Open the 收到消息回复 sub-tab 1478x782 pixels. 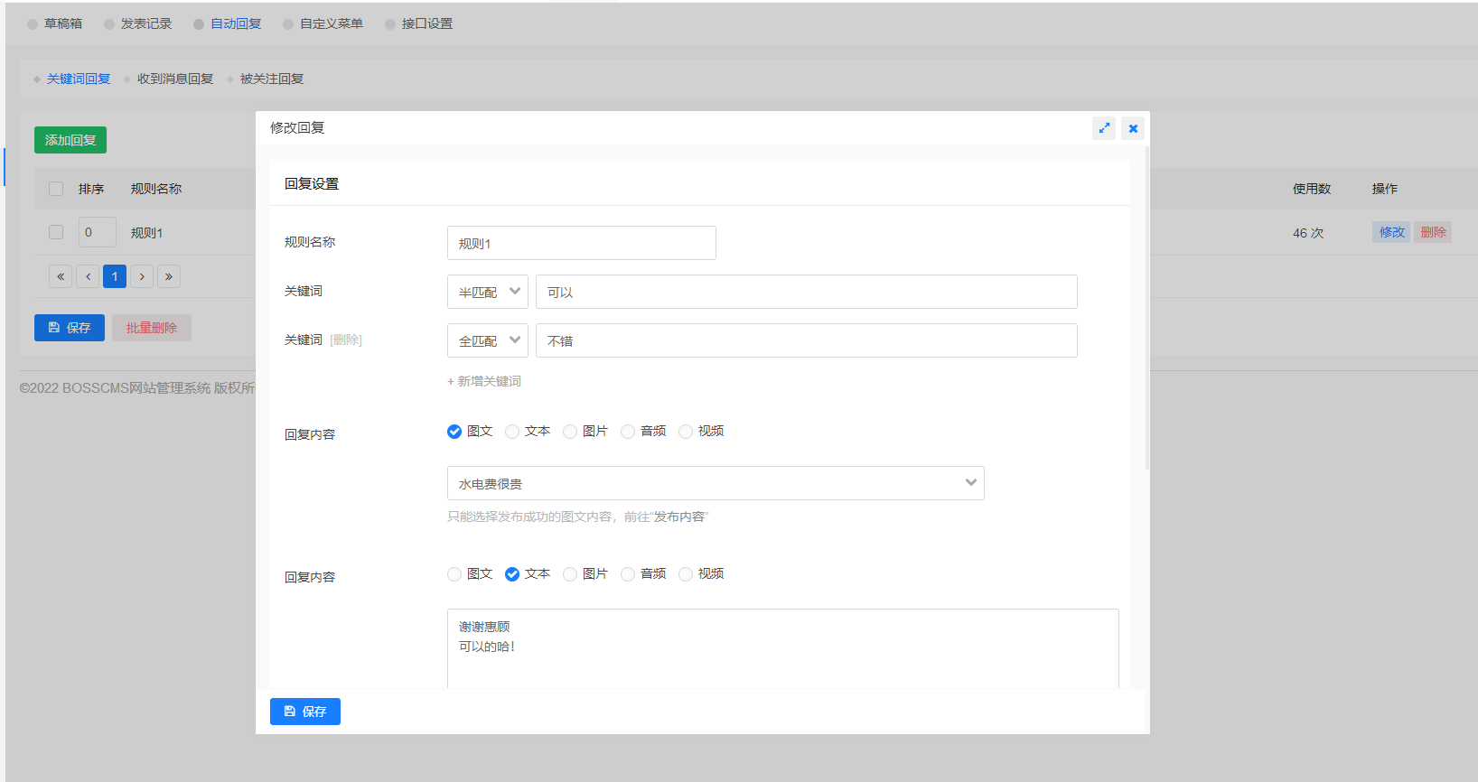(175, 79)
